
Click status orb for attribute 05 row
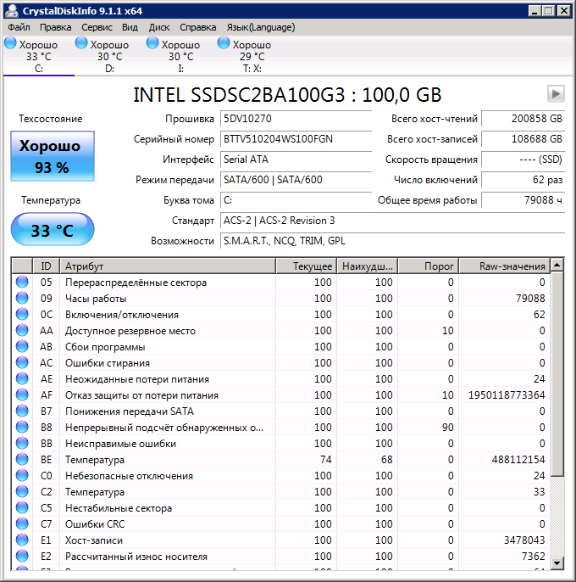coord(22,282)
